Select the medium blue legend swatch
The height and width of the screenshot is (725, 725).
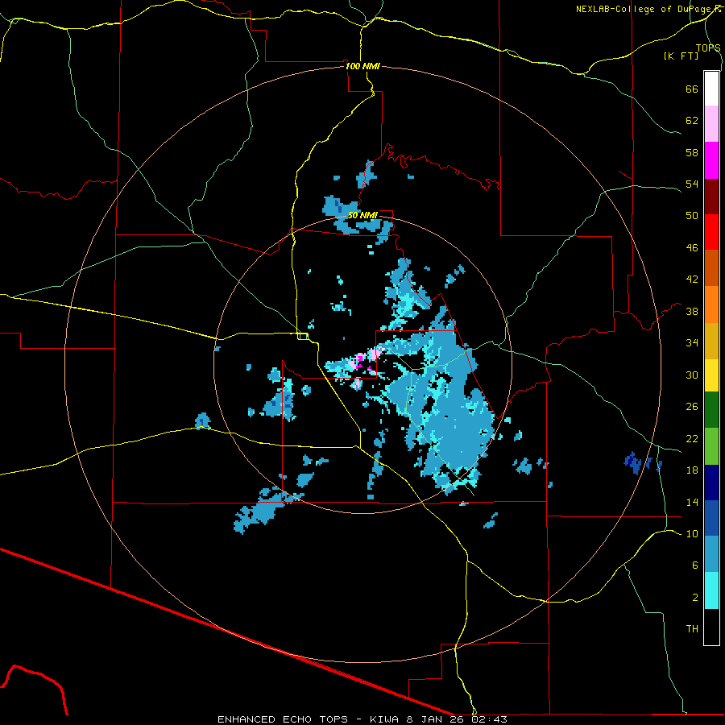(x=711, y=518)
